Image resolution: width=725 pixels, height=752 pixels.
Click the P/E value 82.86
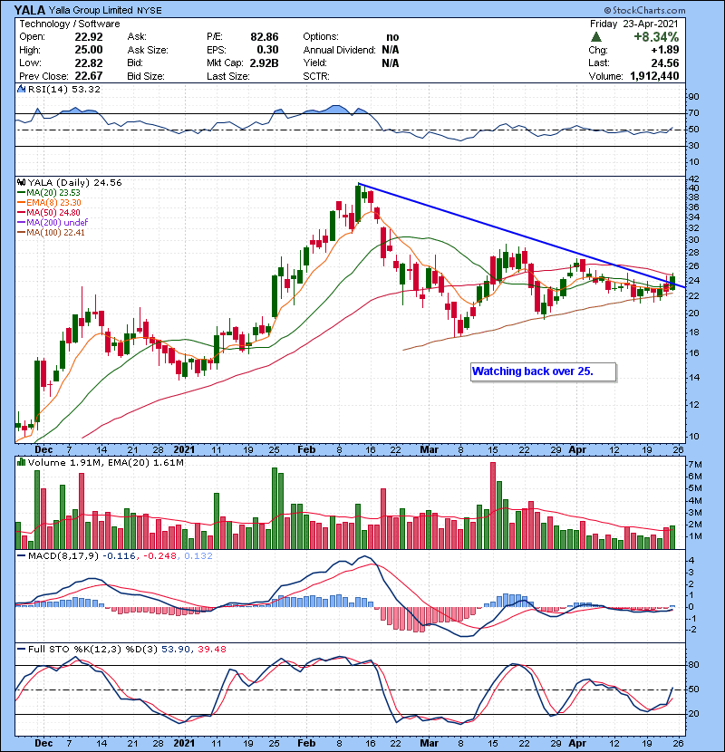coord(265,37)
